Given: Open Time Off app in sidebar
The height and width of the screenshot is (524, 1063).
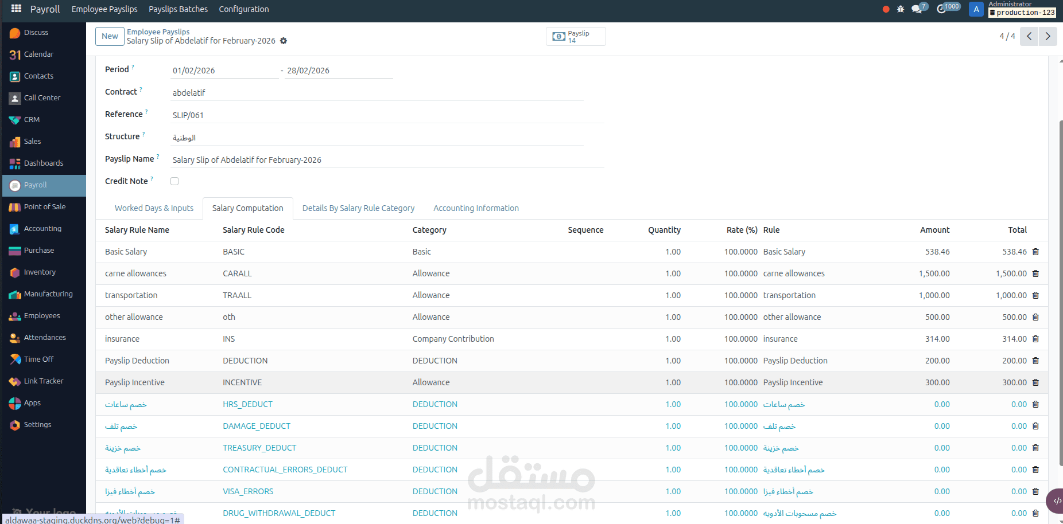Looking at the screenshot, I should 44,359.
